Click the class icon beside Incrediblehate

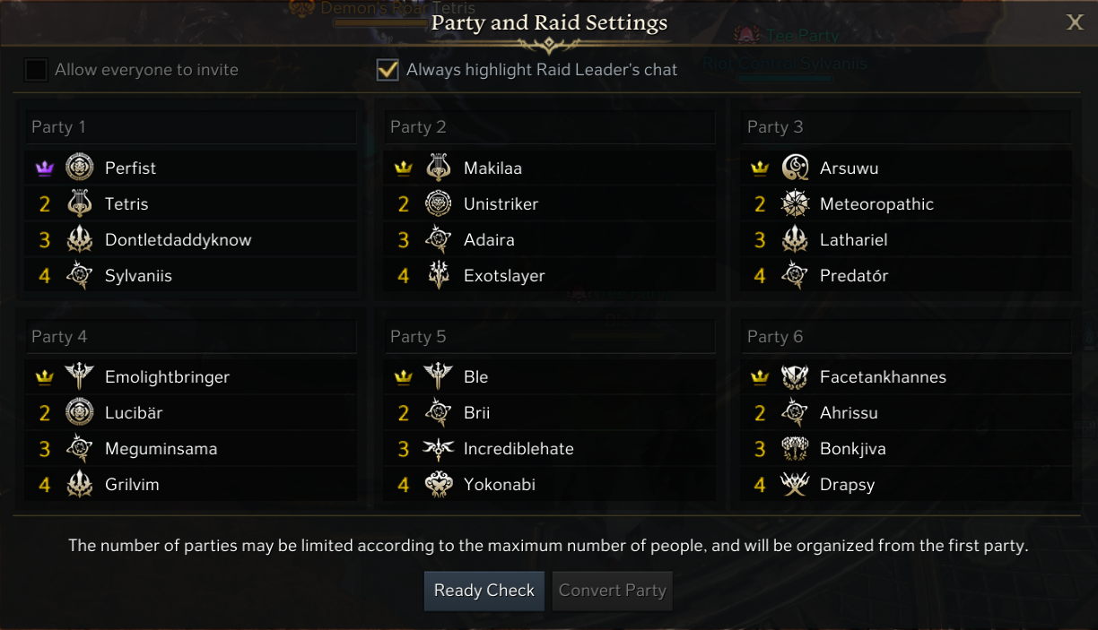pos(438,448)
